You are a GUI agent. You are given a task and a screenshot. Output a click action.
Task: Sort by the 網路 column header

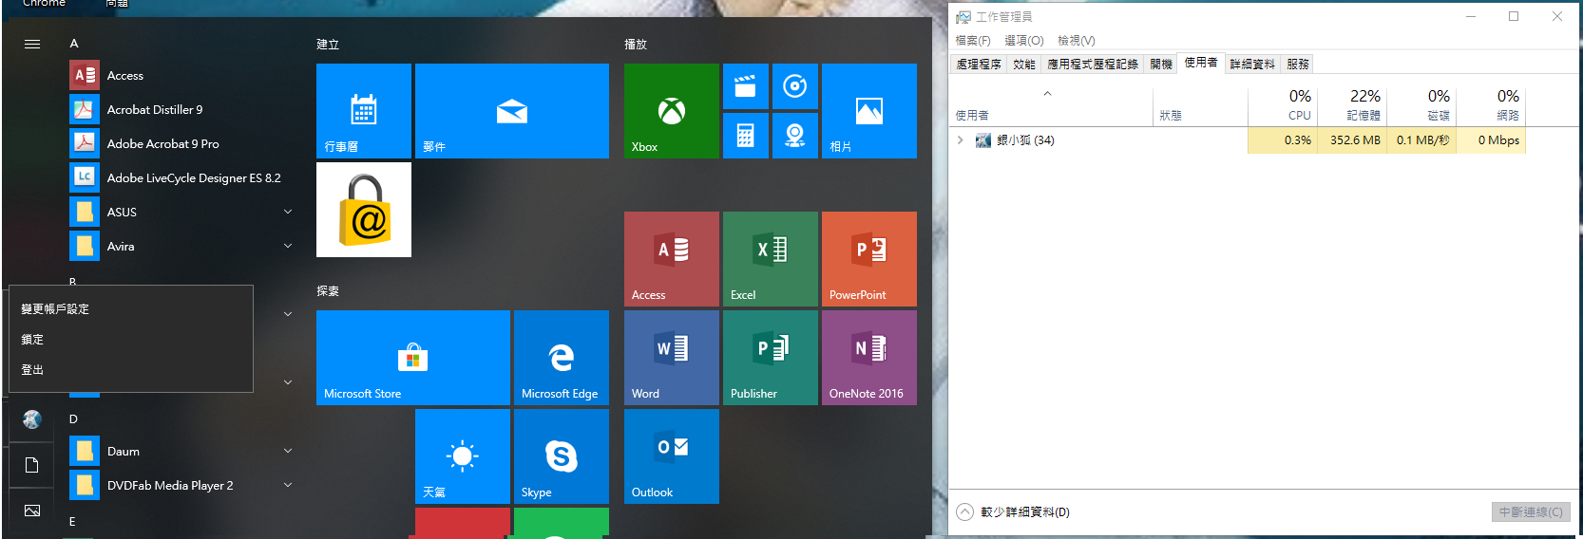click(x=1491, y=106)
